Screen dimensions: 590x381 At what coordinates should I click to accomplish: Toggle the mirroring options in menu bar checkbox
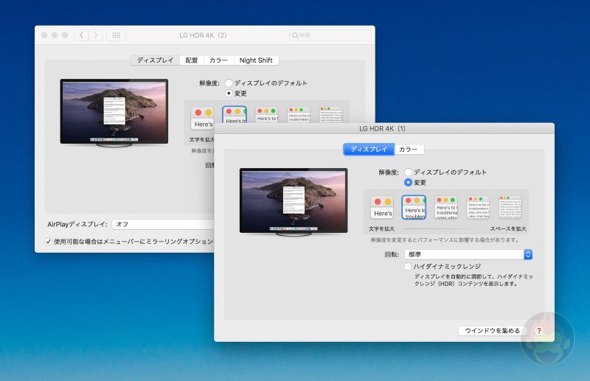49,241
